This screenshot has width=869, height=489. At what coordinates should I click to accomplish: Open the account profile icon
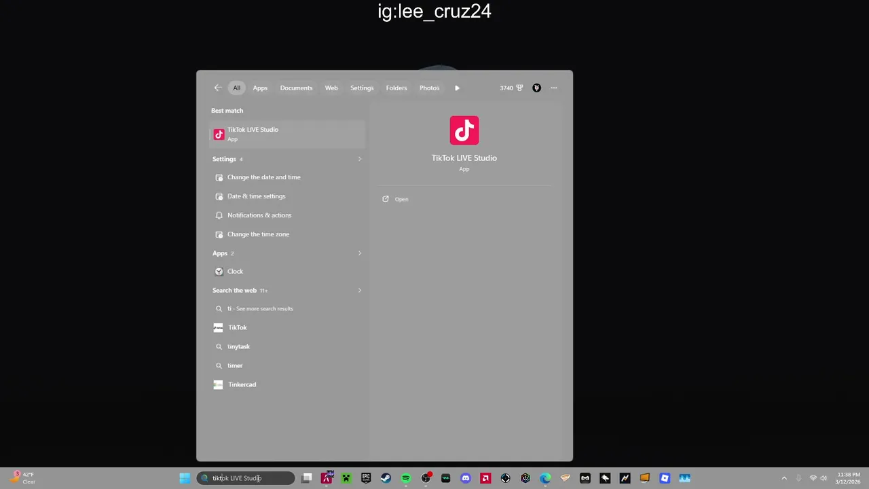[536, 88]
